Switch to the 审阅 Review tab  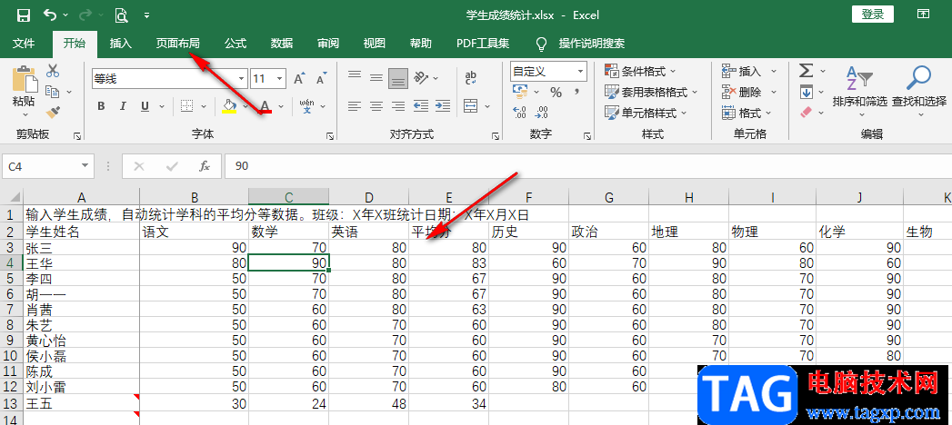point(328,44)
